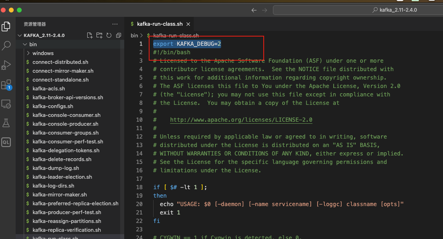Go back in navigation history
This screenshot has height=239, width=443.
point(254,10)
